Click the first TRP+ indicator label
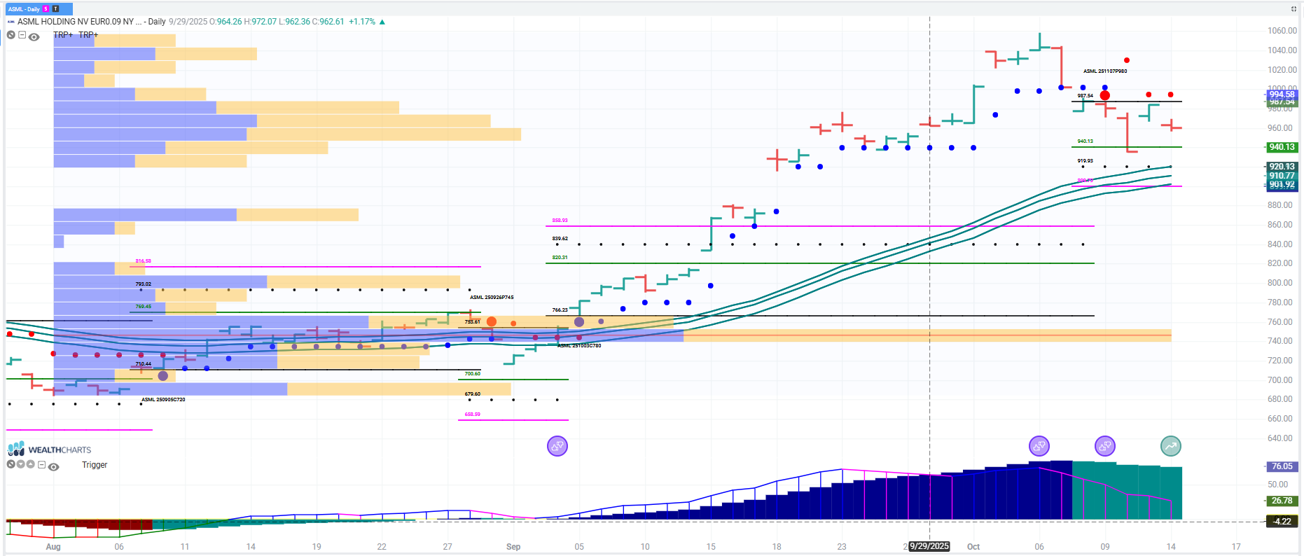 63,35
